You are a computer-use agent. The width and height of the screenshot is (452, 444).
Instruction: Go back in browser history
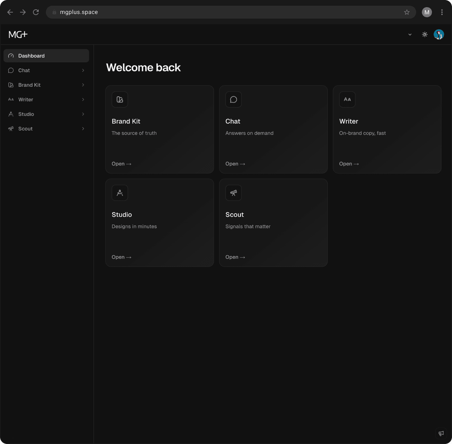point(10,12)
